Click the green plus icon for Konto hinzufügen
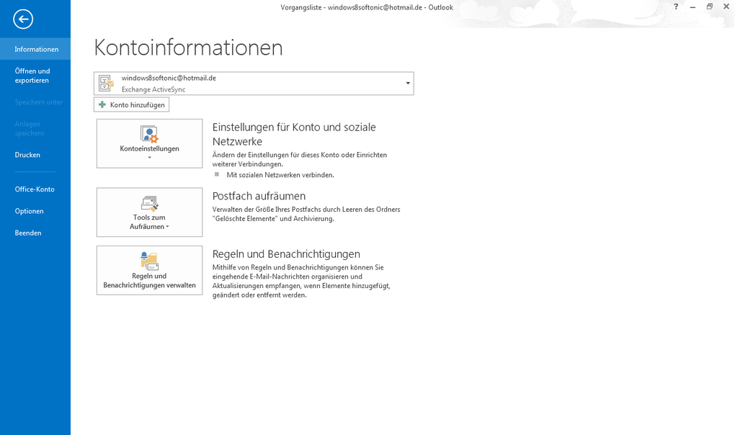The image size is (735, 435). 102,104
